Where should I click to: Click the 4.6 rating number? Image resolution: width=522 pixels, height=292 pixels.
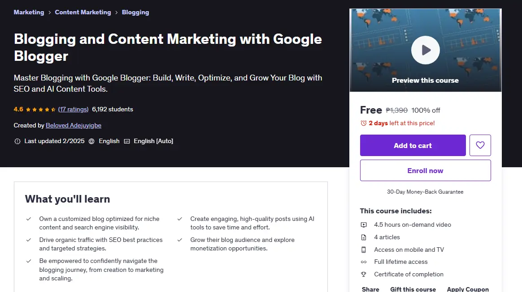tap(18, 109)
